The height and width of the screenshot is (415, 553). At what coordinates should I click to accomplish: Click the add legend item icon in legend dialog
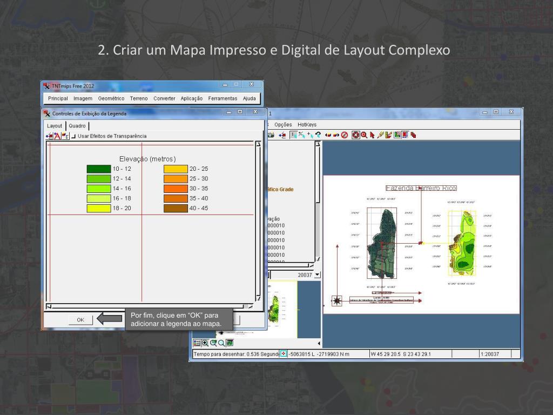tap(49, 136)
